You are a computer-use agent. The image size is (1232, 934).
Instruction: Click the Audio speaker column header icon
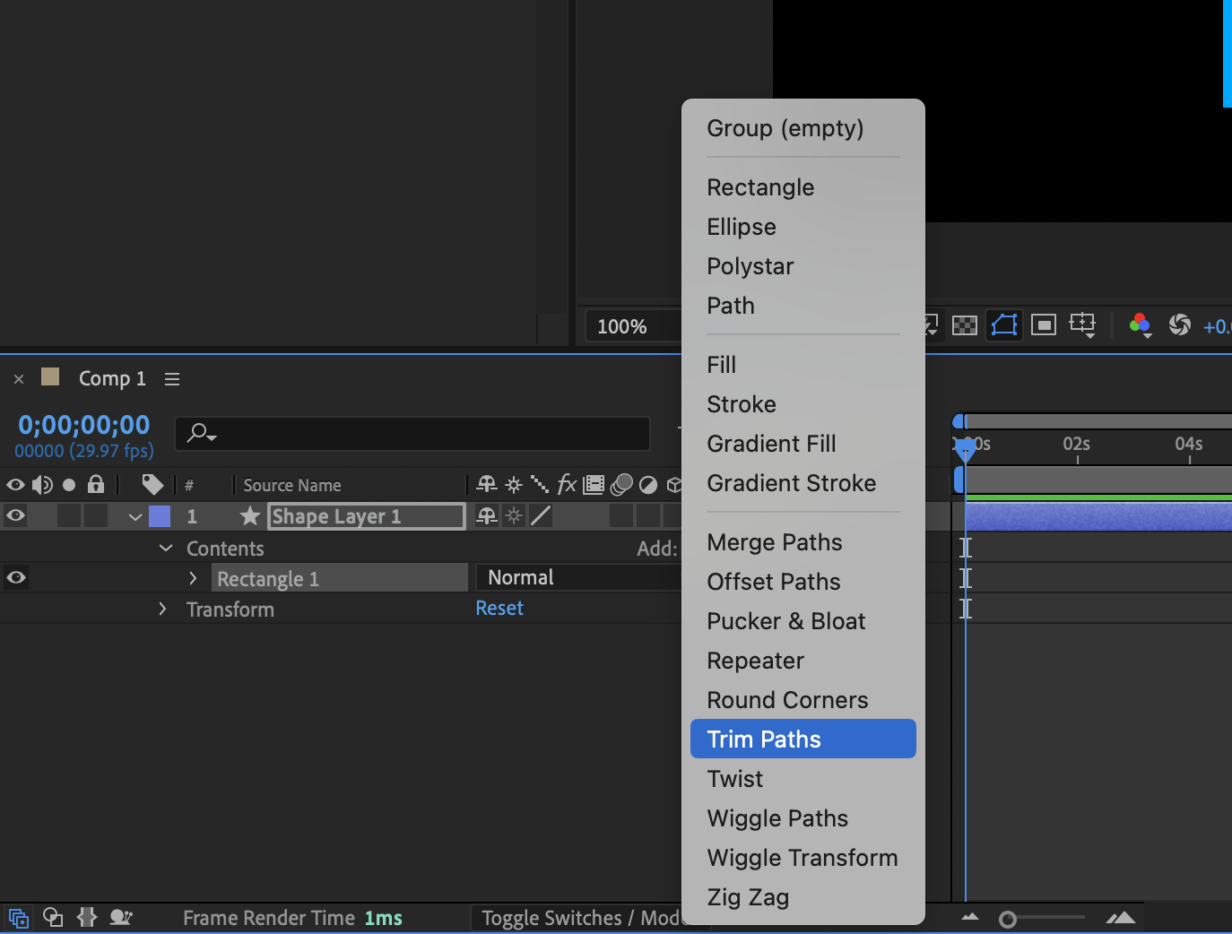pyautogui.click(x=42, y=485)
